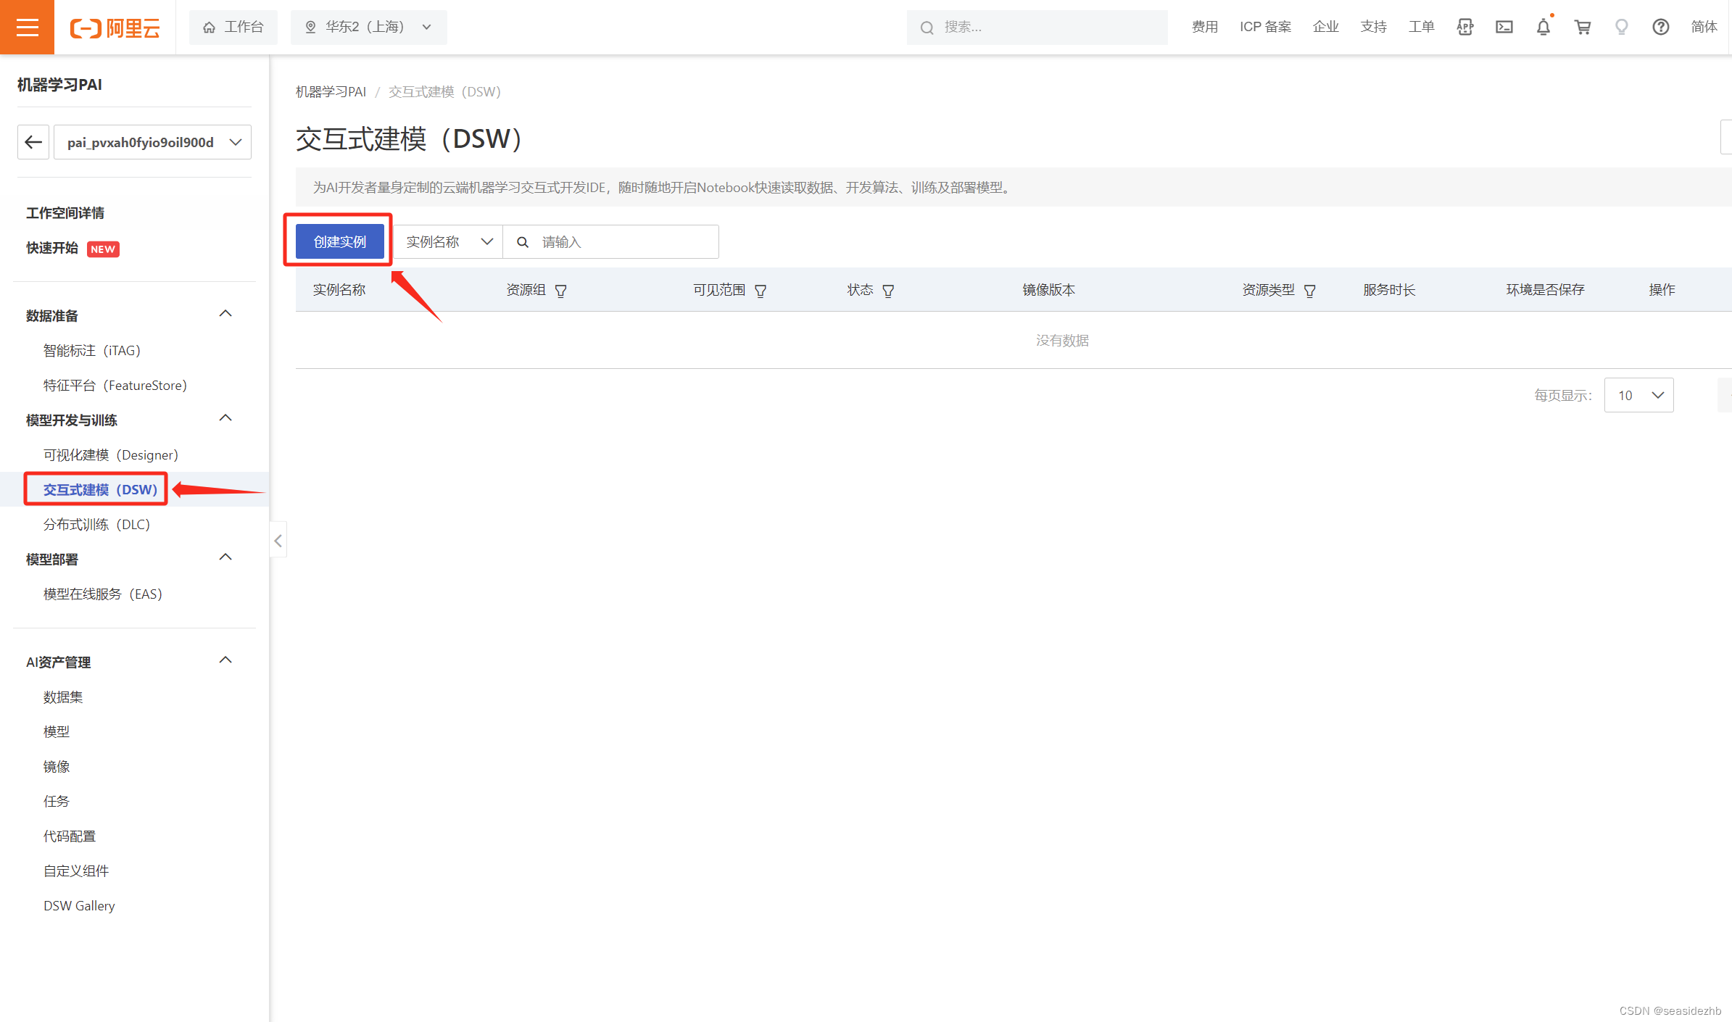Viewport: 1732px width, 1022px height.
Task: Open the Cloud Shell terminal icon
Action: pyautogui.click(x=1504, y=27)
